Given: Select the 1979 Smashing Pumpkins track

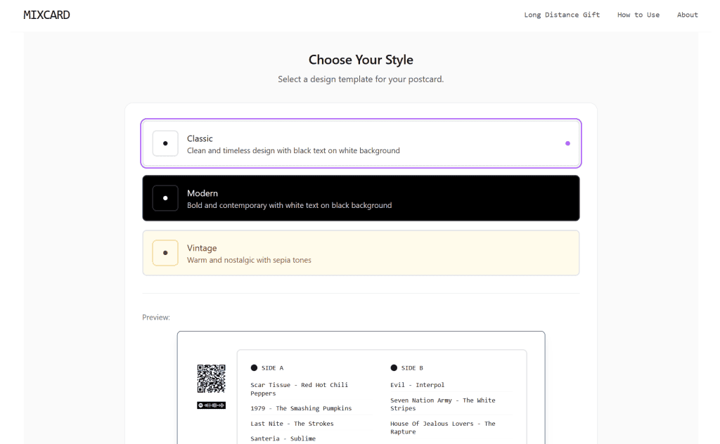Looking at the screenshot, I should tap(301, 408).
